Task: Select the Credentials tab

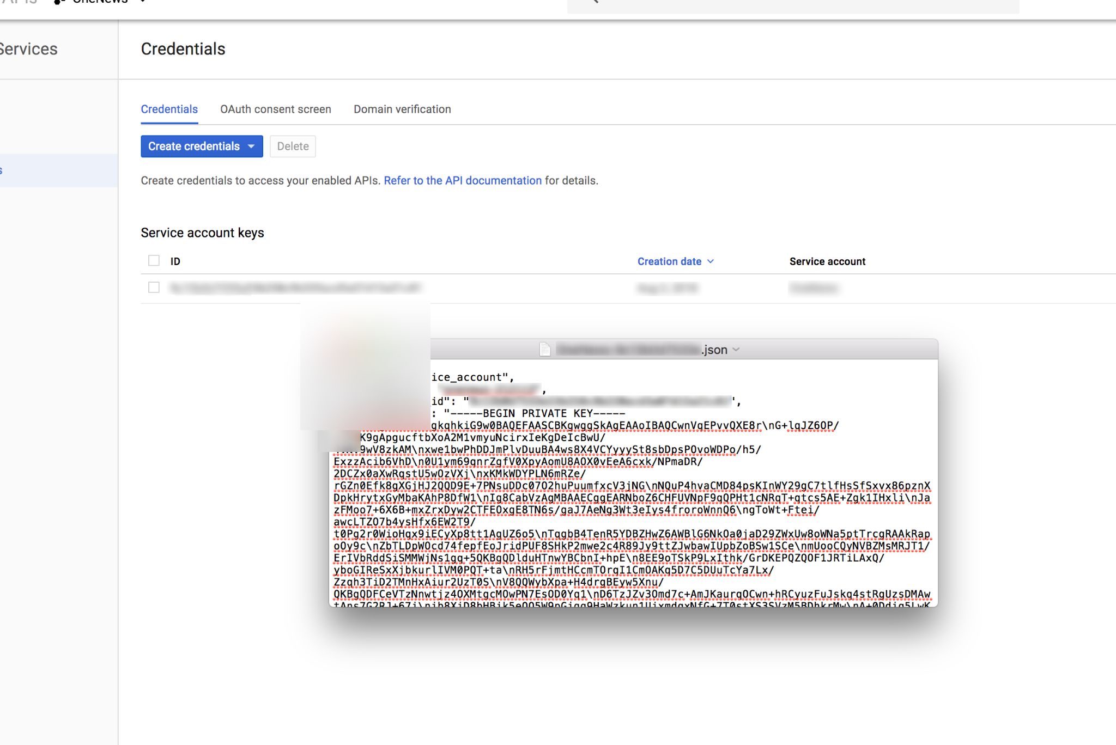Action: [171, 109]
